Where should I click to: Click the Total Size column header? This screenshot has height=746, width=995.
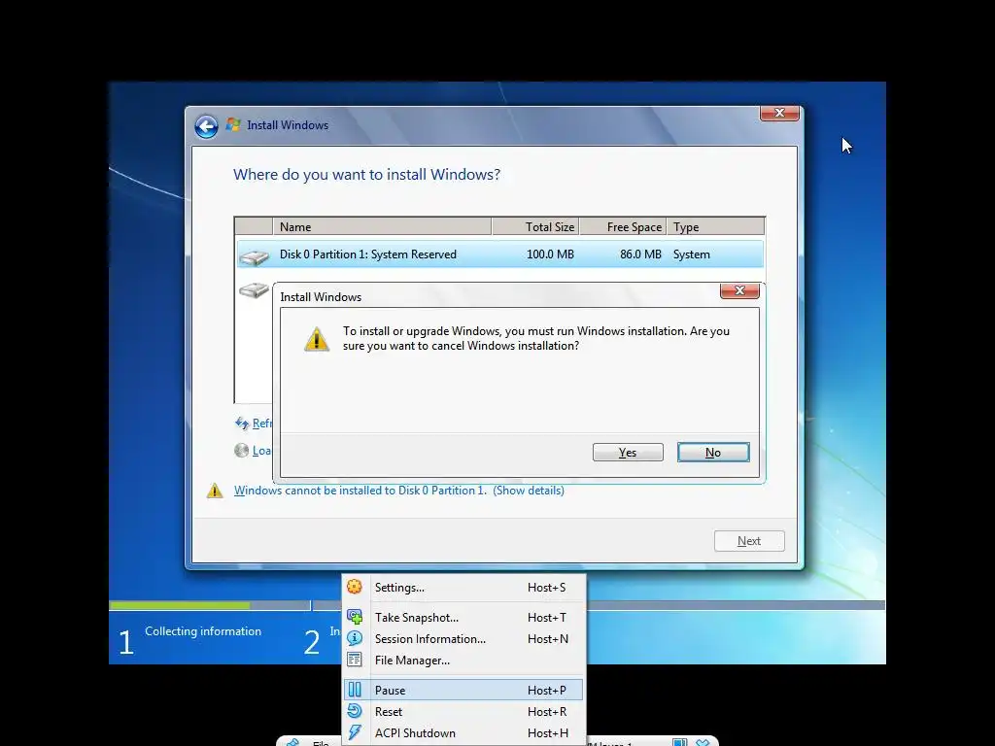point(535,226)
